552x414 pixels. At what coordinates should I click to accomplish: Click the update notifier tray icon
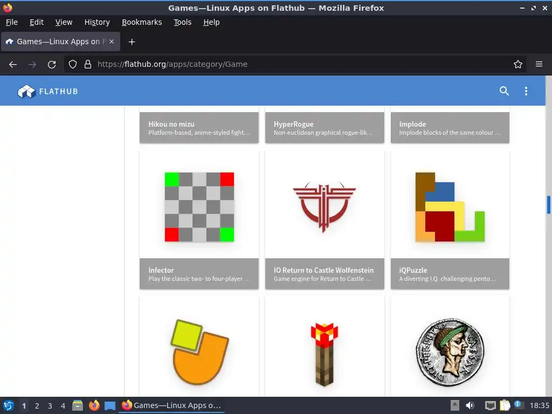519,405
